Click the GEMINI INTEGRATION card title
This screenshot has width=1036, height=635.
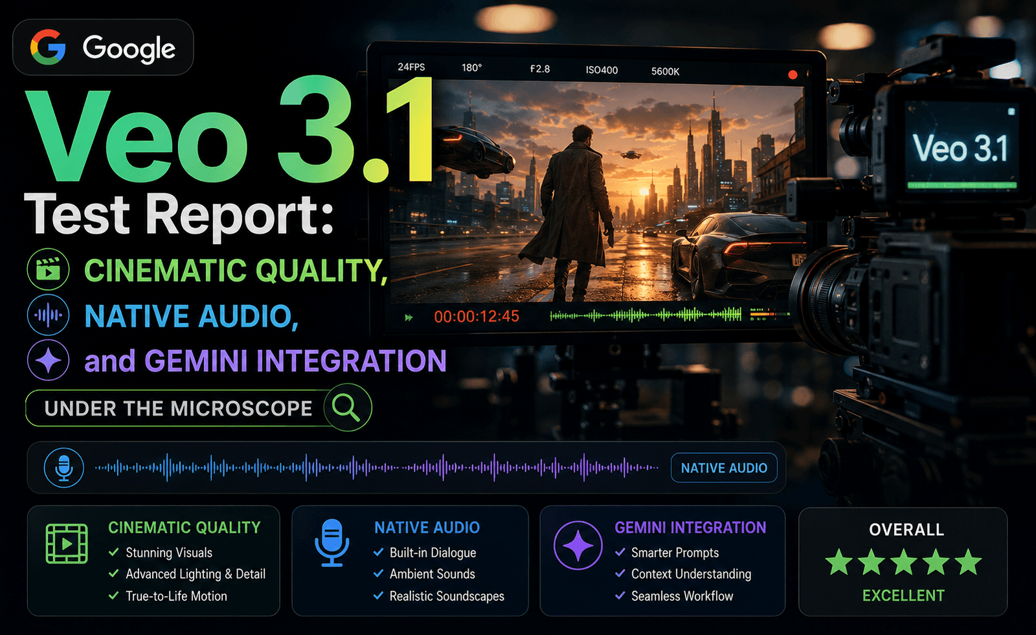coord(690,528)
